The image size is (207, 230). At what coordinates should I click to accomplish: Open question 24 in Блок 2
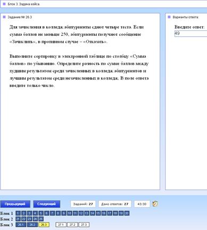coord(35,219)
